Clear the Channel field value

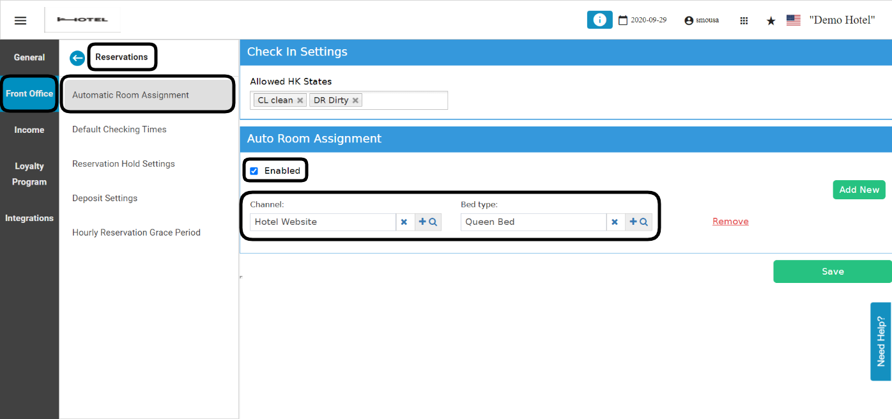tap(404, 222)
